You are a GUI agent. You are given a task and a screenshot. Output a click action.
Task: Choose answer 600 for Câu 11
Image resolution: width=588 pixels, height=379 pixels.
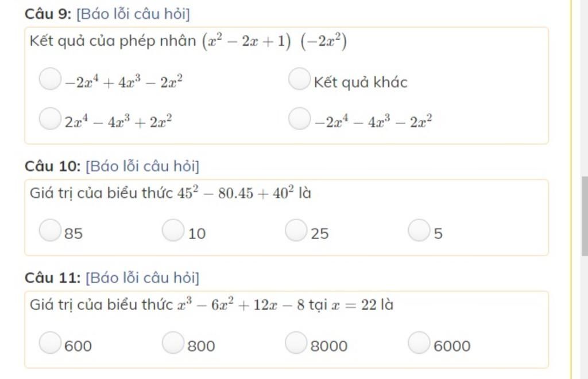(x=50, y=343)
